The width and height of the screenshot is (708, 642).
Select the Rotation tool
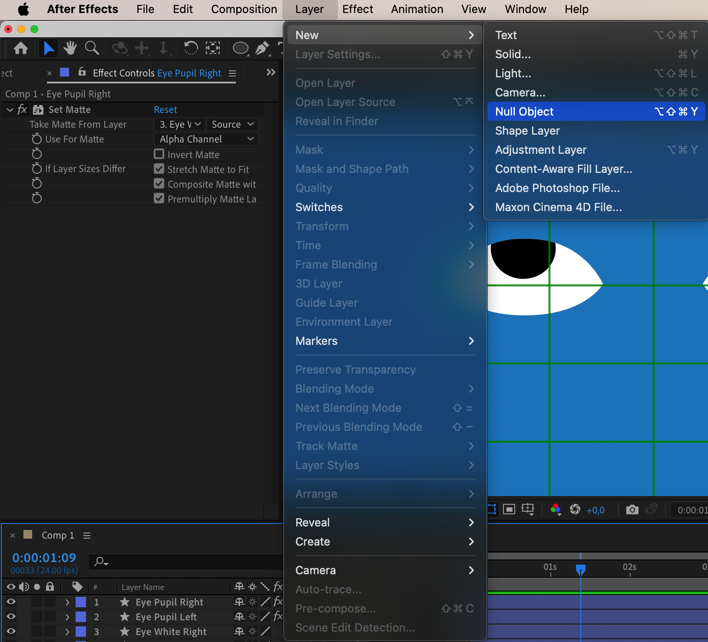point(191,48)
